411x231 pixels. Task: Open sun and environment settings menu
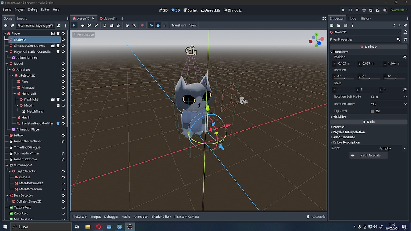tap(165, 25)
